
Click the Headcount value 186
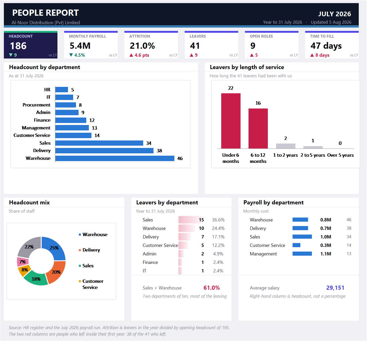coord(18,46)
